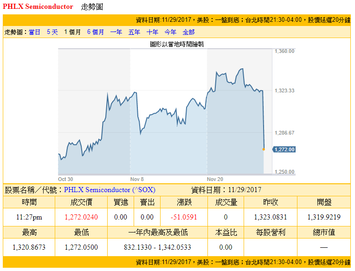Click the 時間 column header
355x271 pixels.
29,202
